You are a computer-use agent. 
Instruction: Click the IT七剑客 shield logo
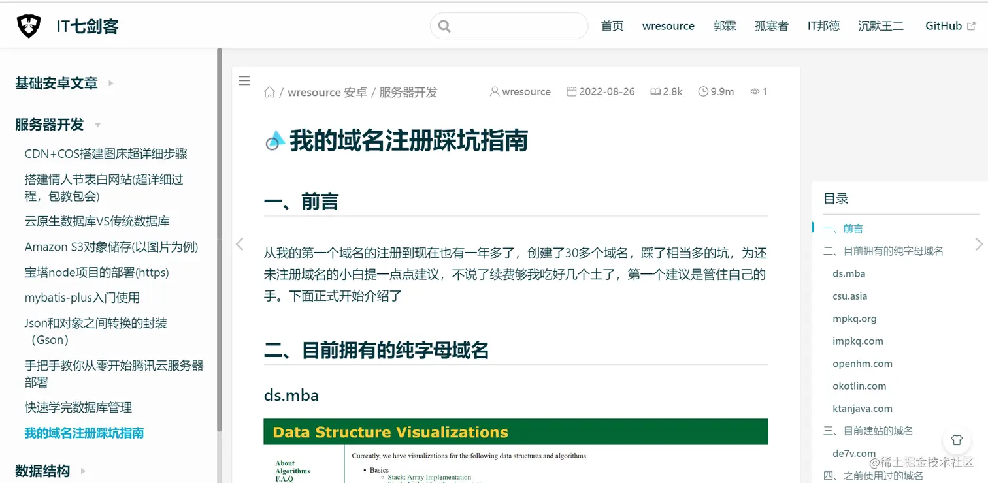[29, 26]
